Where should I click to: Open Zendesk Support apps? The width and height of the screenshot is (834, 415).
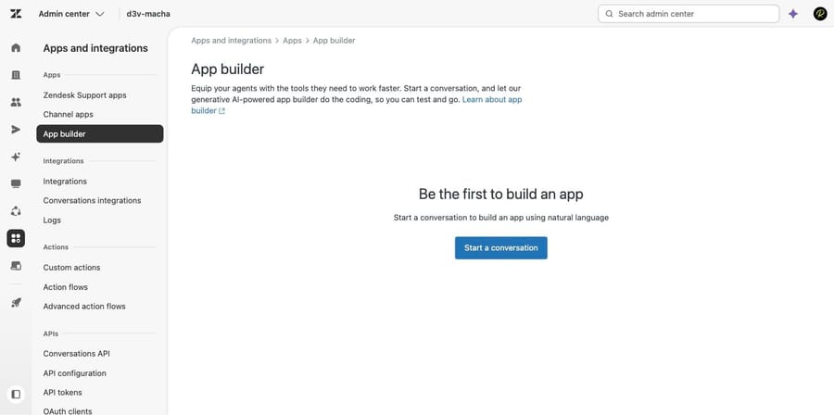84,95
